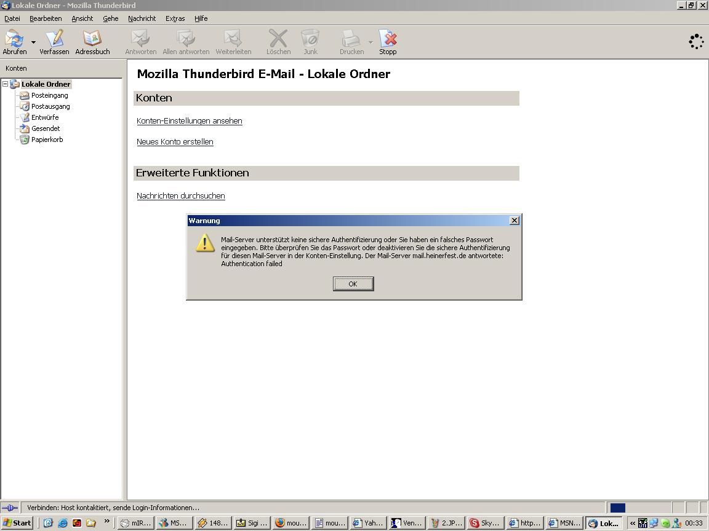
Task: Select the Posteingang folder
Action: pos(49,95)
